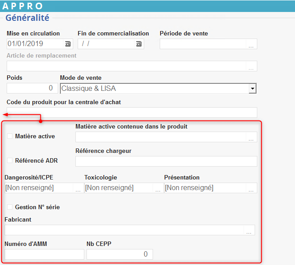Open calendar picker for Mise en circulation
The height and width of the screenshot is (265, 295).
click(x=68, y=44)
